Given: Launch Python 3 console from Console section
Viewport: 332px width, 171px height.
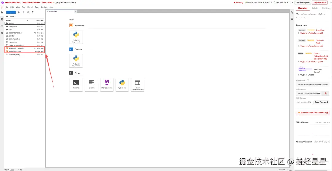Looking at the screenshot, I should pyautogui.click(x=76, y=61).
